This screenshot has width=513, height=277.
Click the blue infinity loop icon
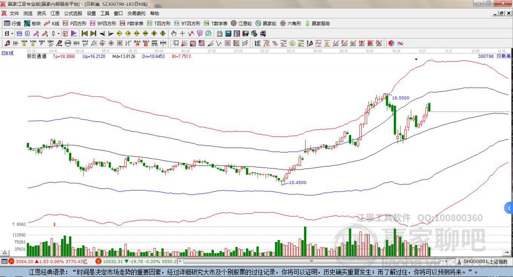click(x=400, y=43)
